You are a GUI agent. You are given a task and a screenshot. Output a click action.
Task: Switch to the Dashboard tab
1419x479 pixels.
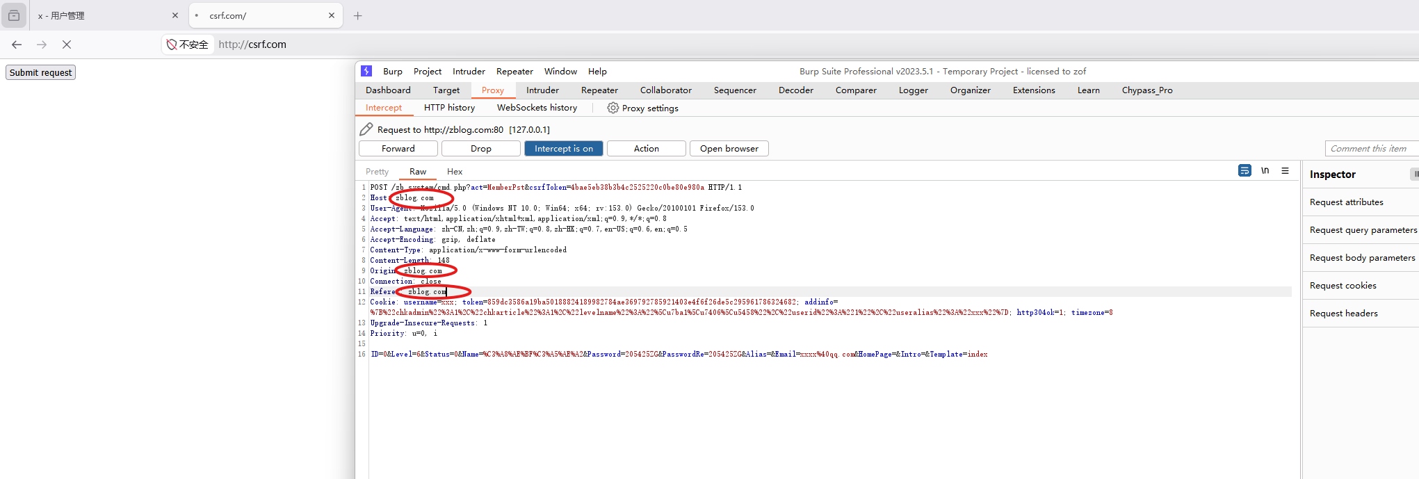[x=388, y=90]
